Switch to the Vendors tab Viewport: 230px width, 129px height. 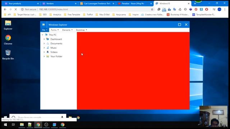tap(59, 4)
